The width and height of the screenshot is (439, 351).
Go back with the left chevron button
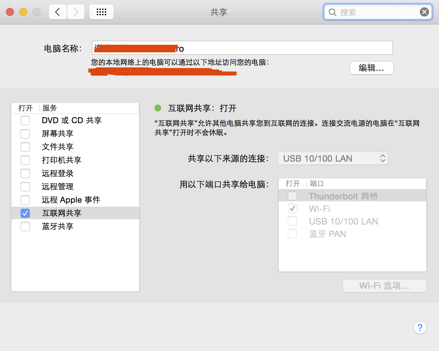(x=58, y=12)
